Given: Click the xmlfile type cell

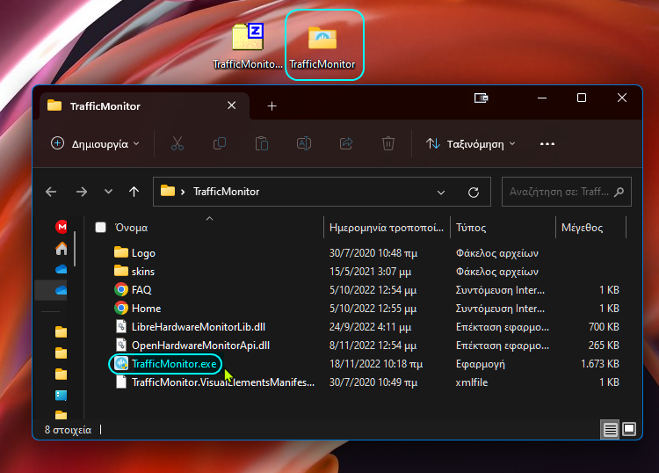Looking at the screenshot, I should click(472, 382).
